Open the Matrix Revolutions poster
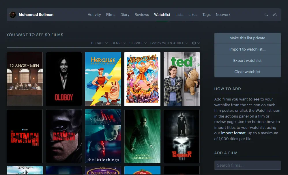The width and height of the screenshot is (288, 175). [x=142, y=136]
